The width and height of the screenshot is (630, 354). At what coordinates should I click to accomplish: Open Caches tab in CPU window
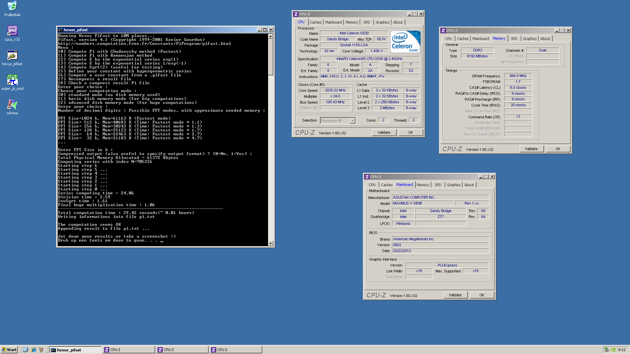click(315, 22)
